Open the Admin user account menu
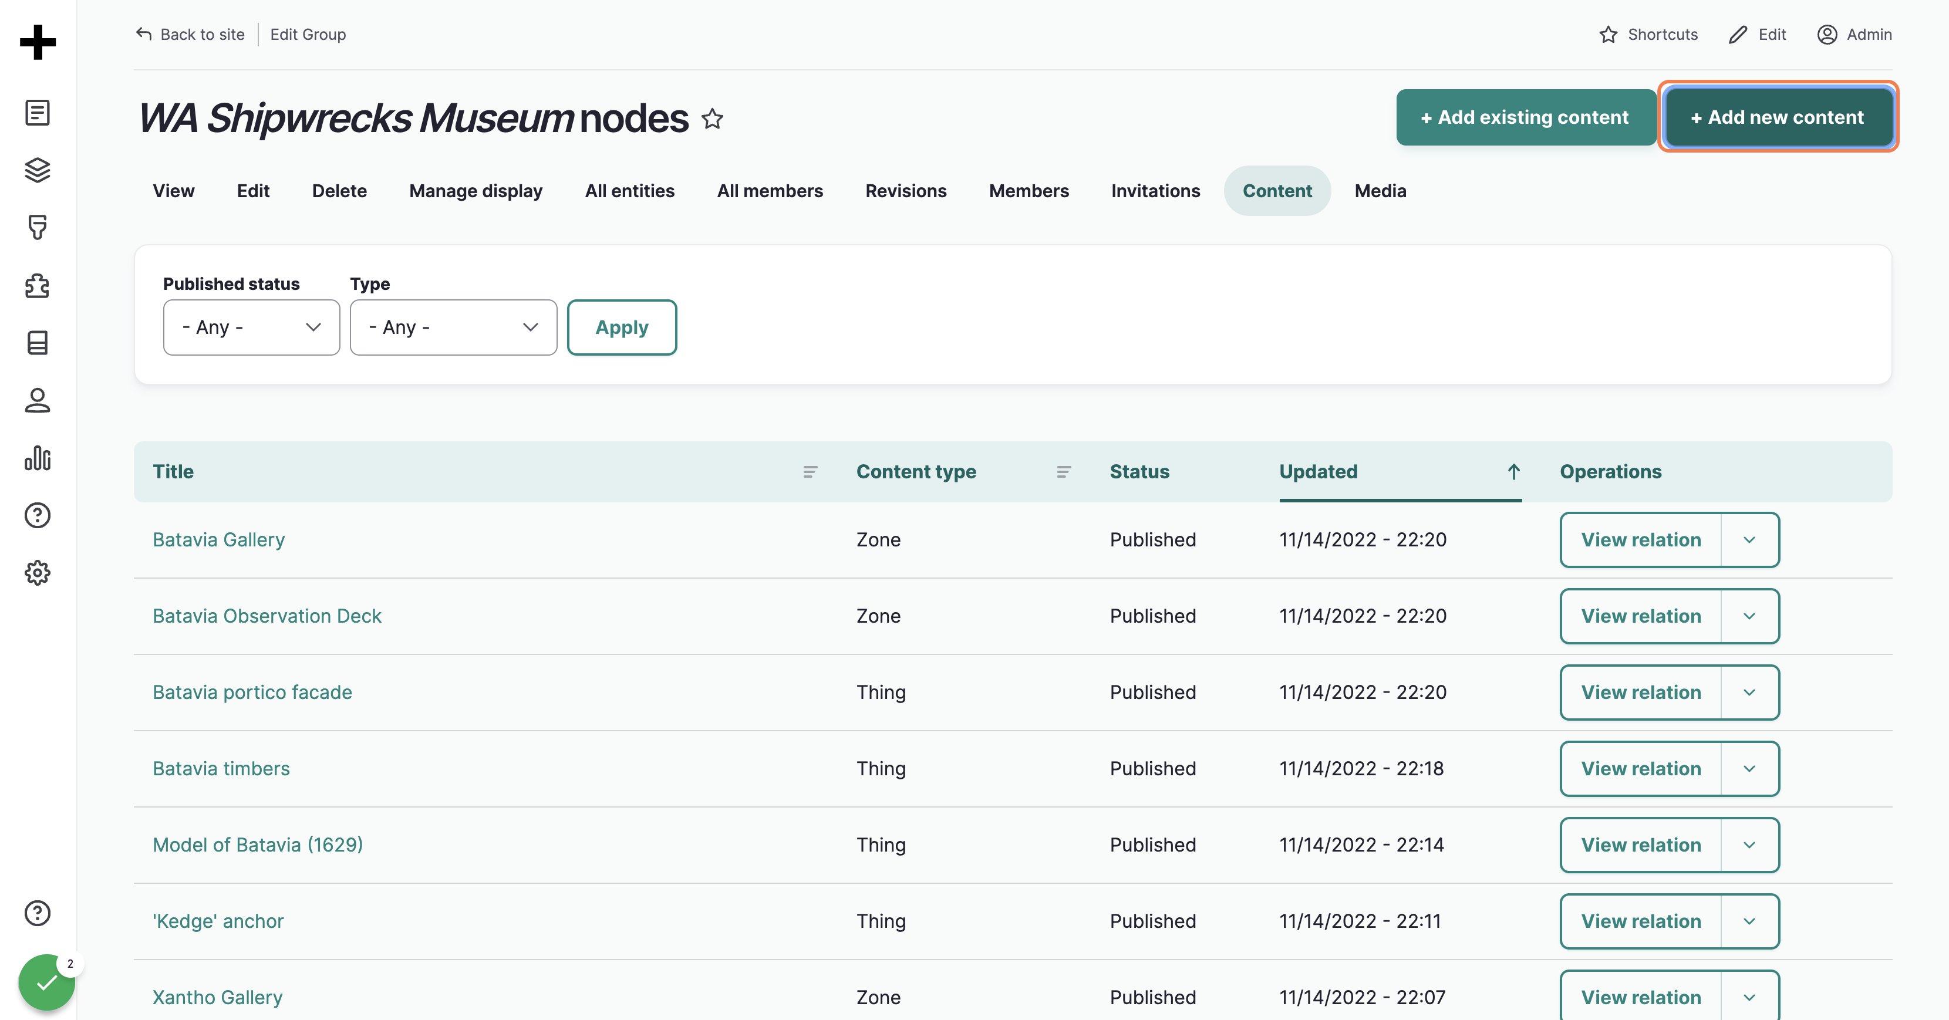1949x1020 pixels. pyautogui.click(x=1854, y=34)
